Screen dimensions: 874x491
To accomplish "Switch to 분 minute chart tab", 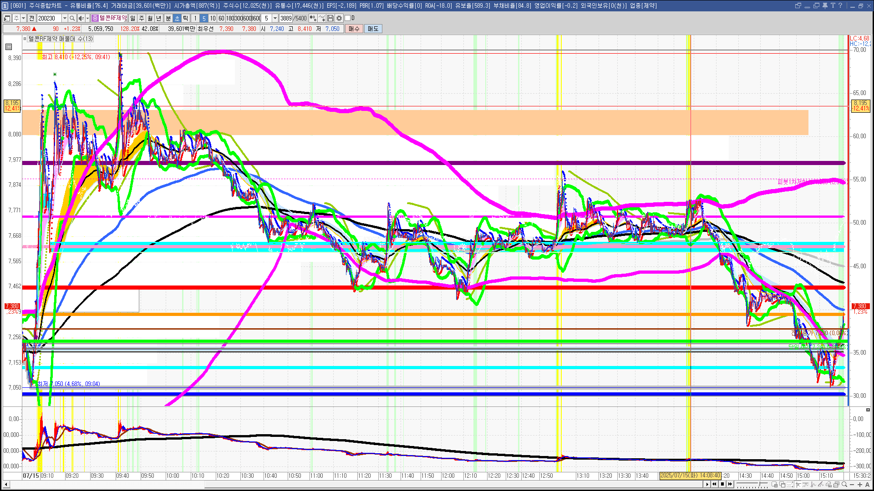I will point(168,18).
